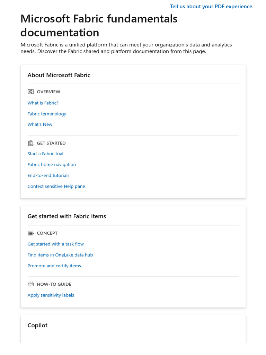Open Apply sensitivity labels link
266x355 pixels.
51,295
